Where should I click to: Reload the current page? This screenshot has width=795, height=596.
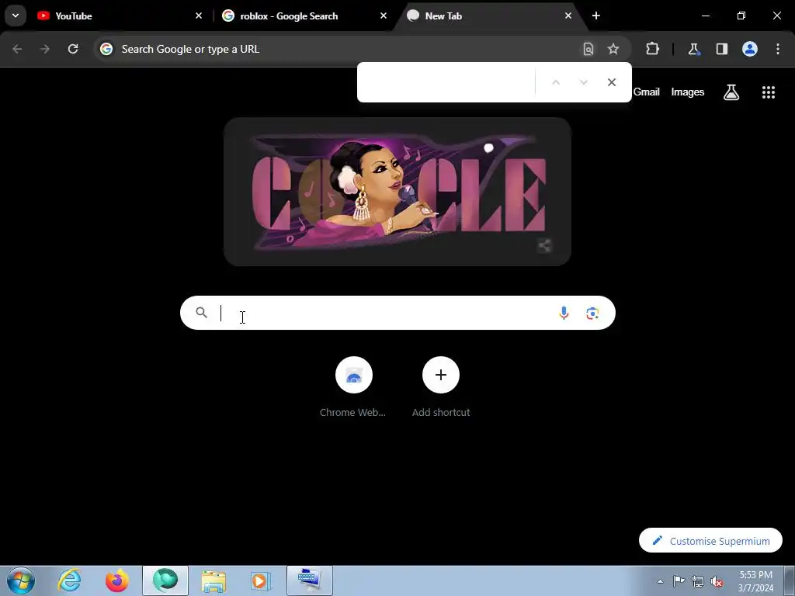(73, 49)
